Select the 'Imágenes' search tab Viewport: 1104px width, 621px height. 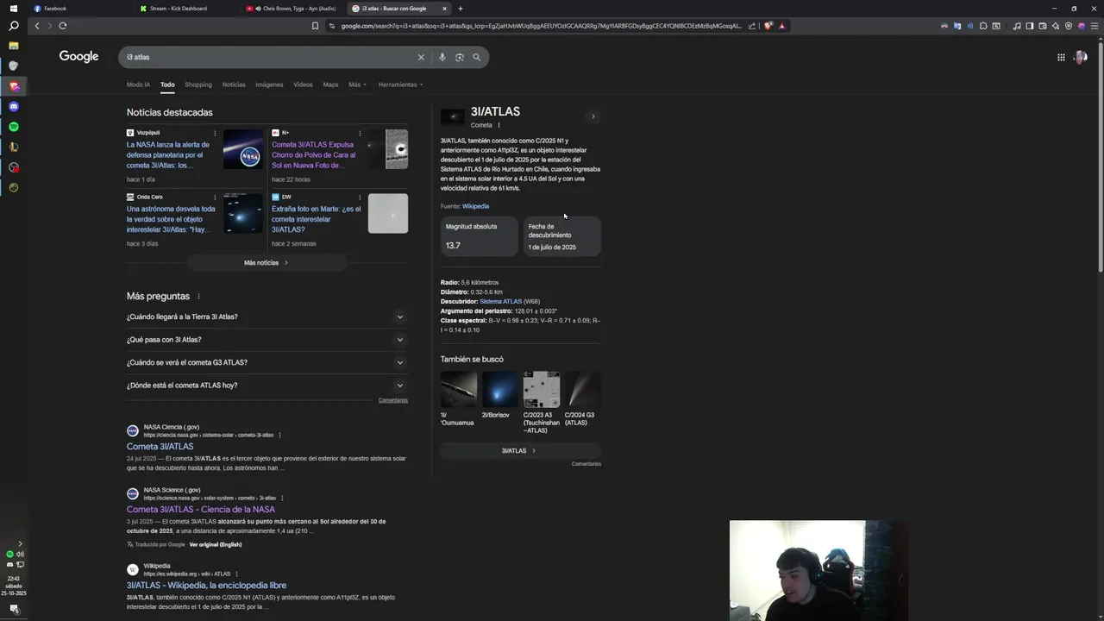point(269,85)
